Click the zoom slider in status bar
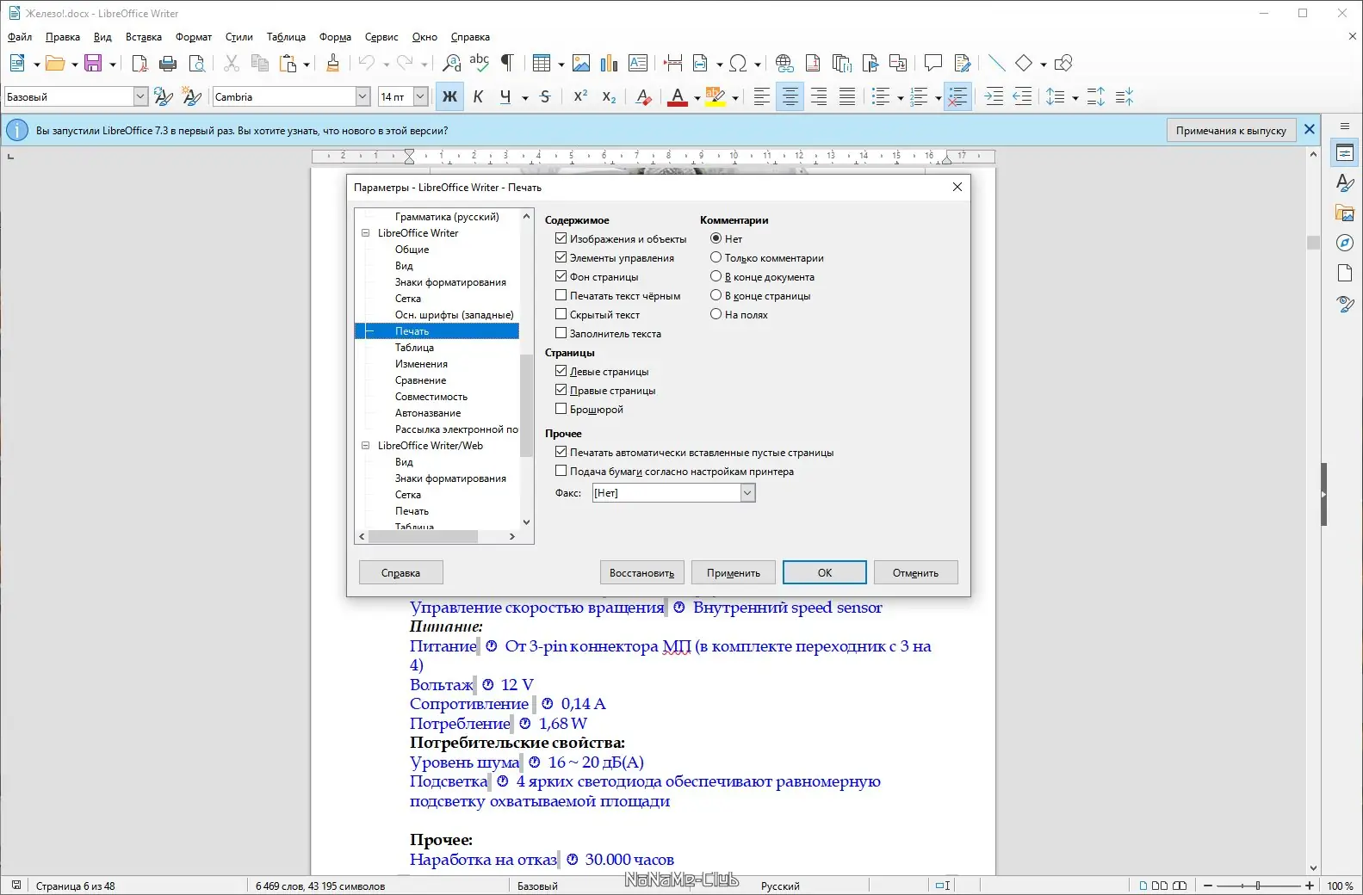 point(1258,886)
